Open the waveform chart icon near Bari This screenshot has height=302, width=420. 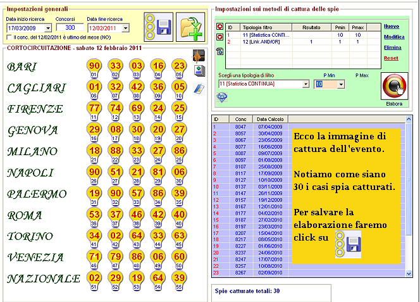[x=199, y=56]
